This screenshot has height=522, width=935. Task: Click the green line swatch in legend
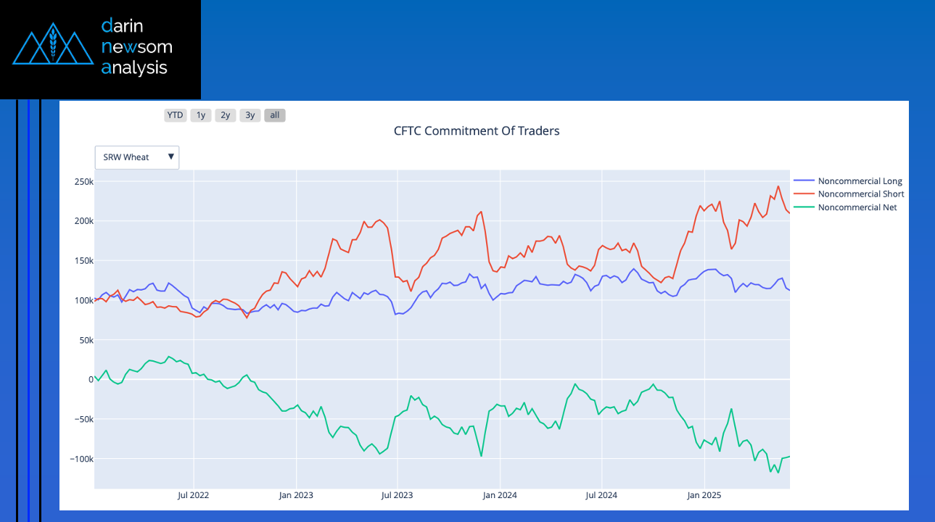[804, 207]
